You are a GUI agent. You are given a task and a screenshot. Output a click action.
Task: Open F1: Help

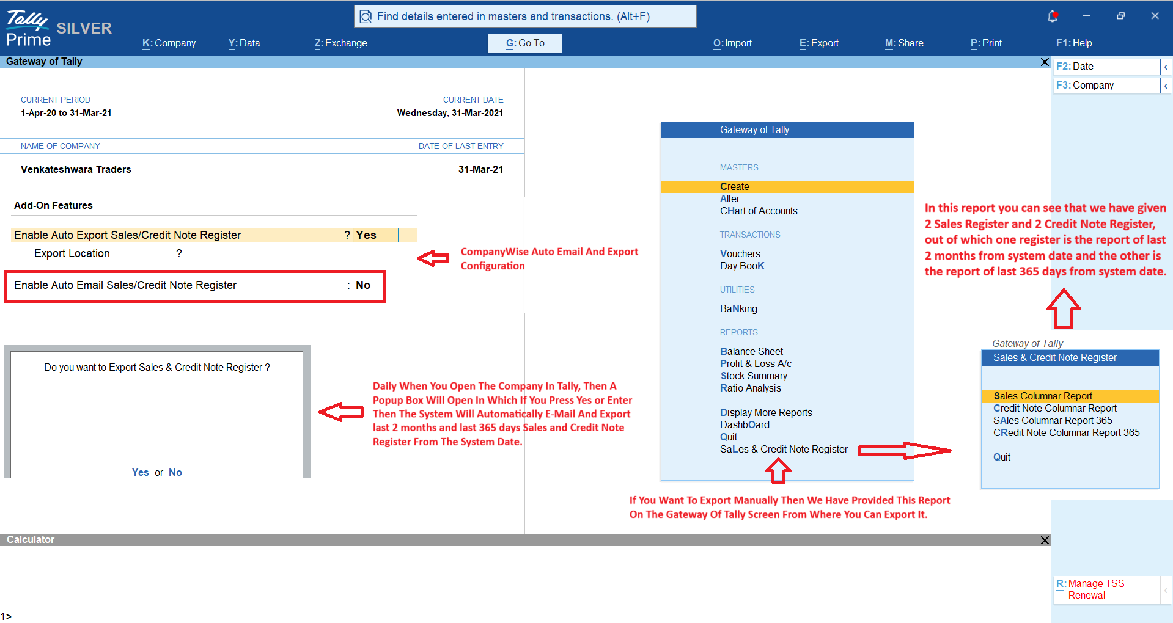pyautogui.click(x=1074, y=43)
